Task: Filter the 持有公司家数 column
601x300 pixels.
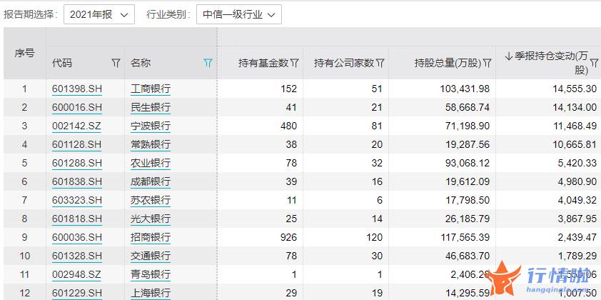Action: (x=380, y=63)
